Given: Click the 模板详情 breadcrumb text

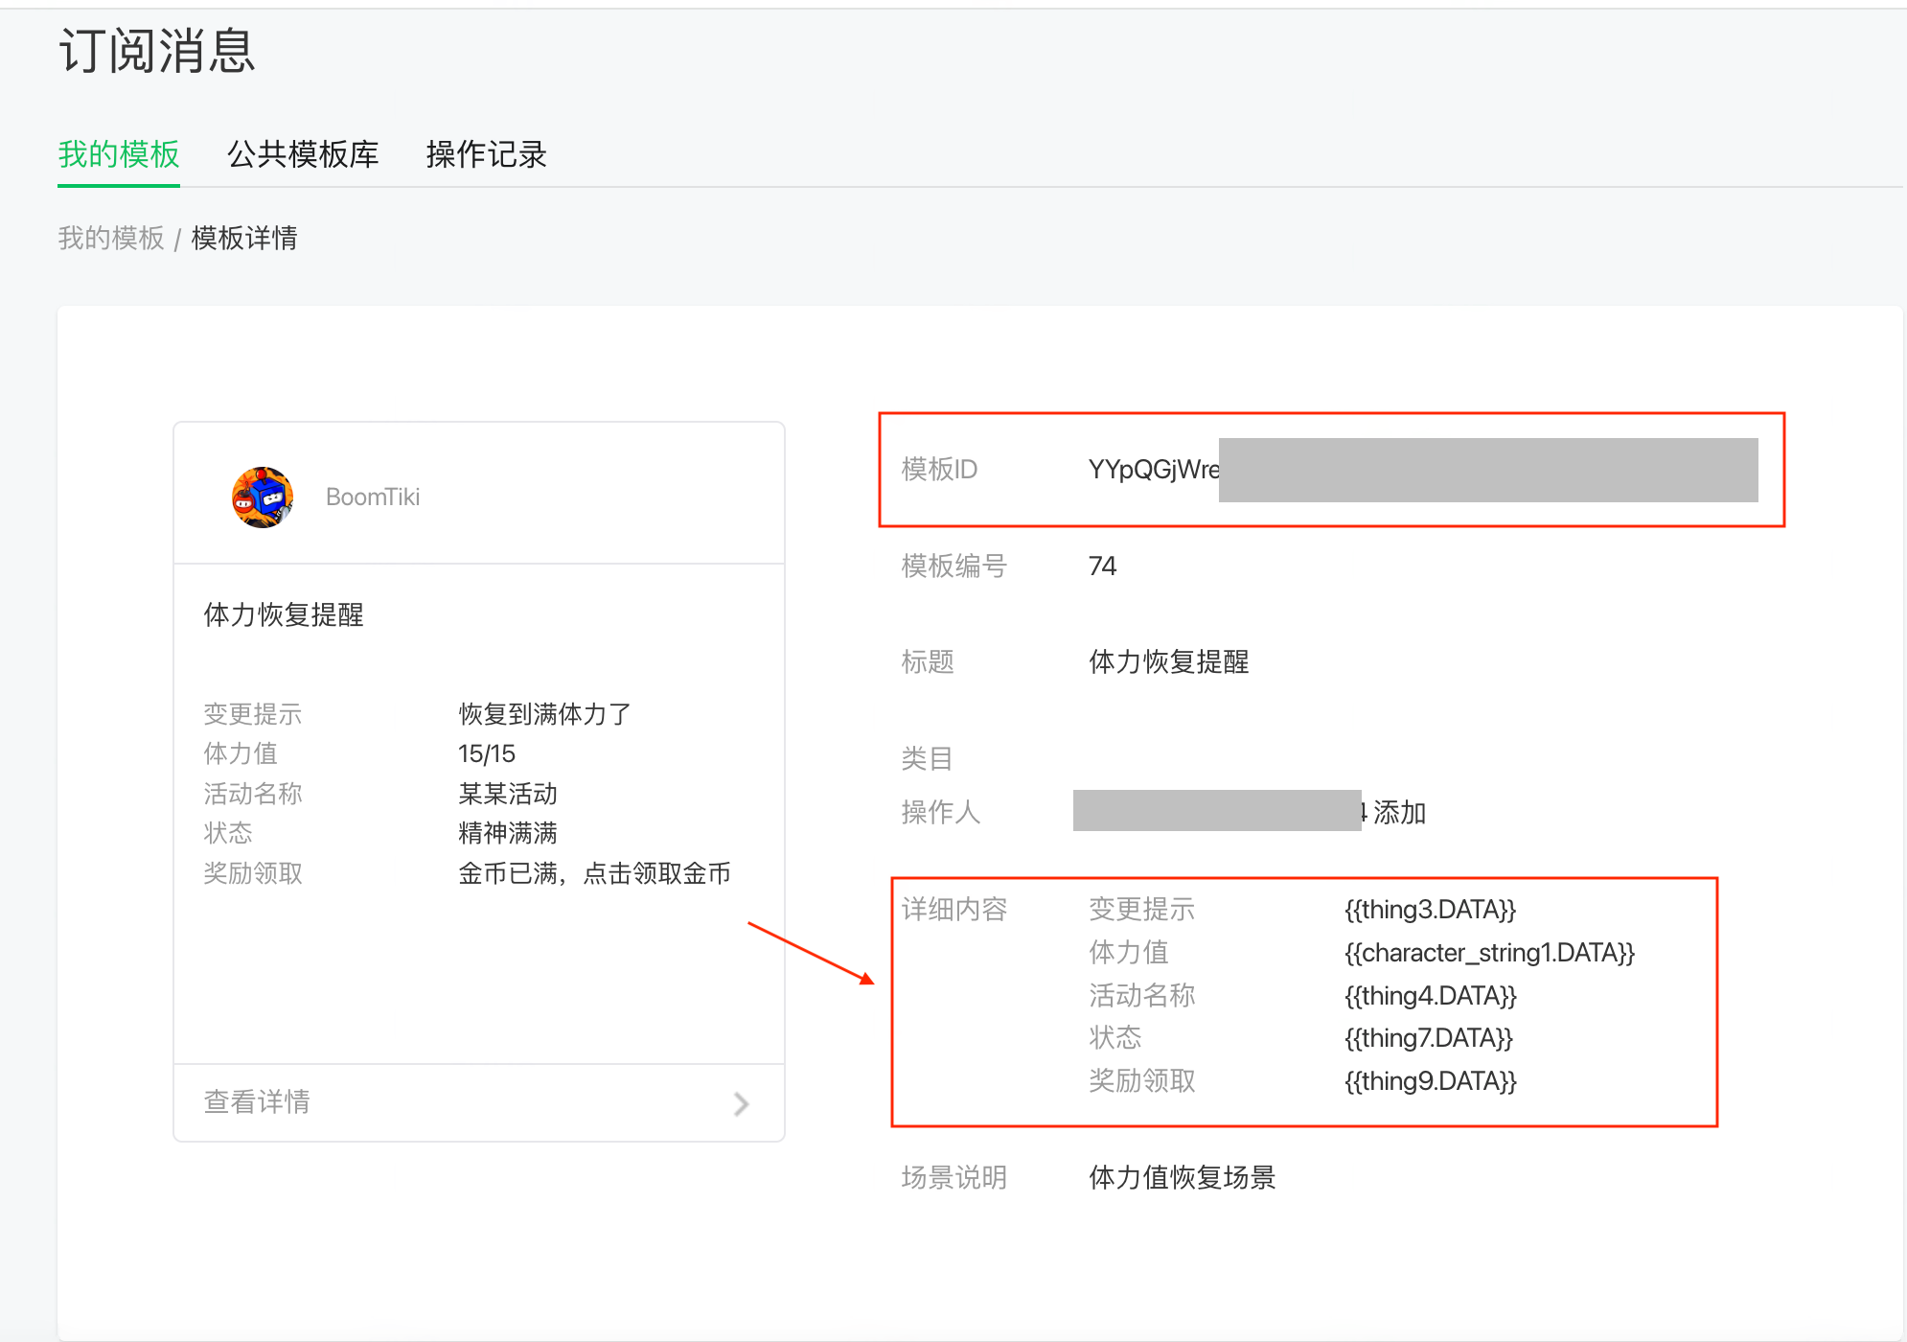Looking at the screenshot, I should [244, 238].
